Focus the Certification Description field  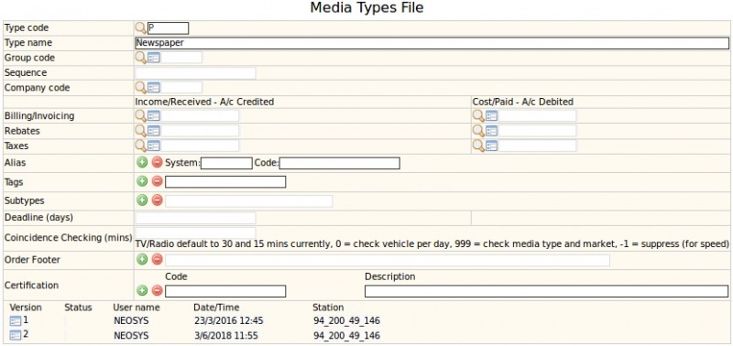(546, 291)
